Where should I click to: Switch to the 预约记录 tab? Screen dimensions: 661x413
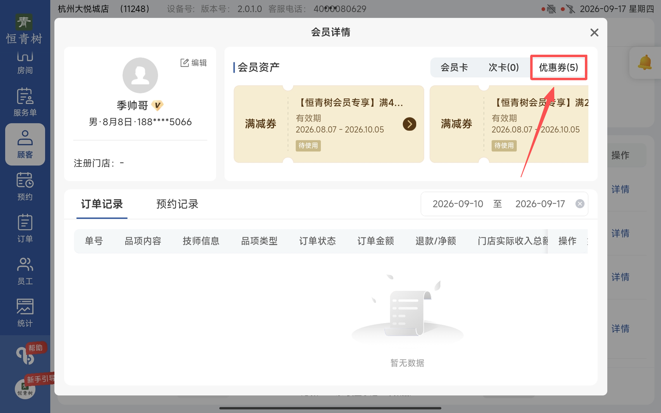click(177, 204)
